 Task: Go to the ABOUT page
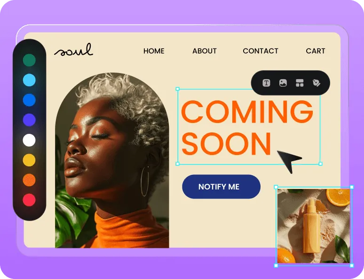204,51
